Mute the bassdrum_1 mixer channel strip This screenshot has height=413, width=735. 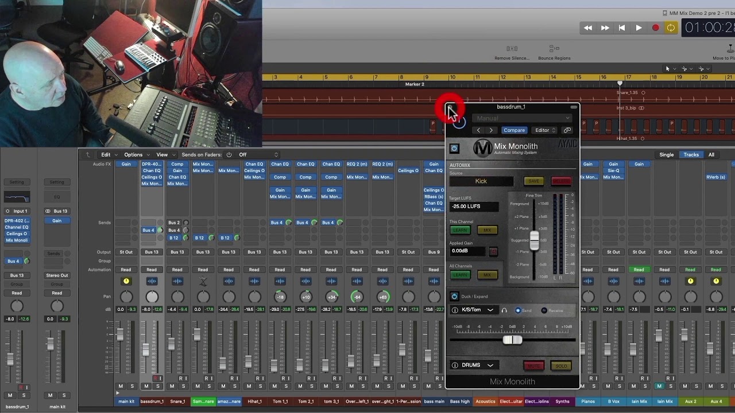coord(146,387)
